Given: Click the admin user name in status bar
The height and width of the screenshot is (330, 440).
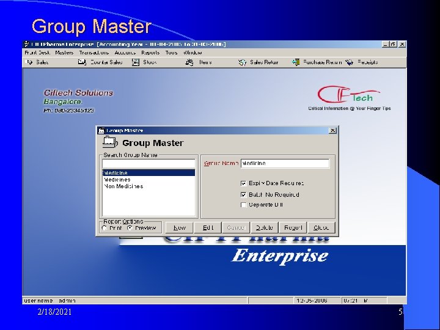Looking at the screenshot, I should [x=67, y=301].
